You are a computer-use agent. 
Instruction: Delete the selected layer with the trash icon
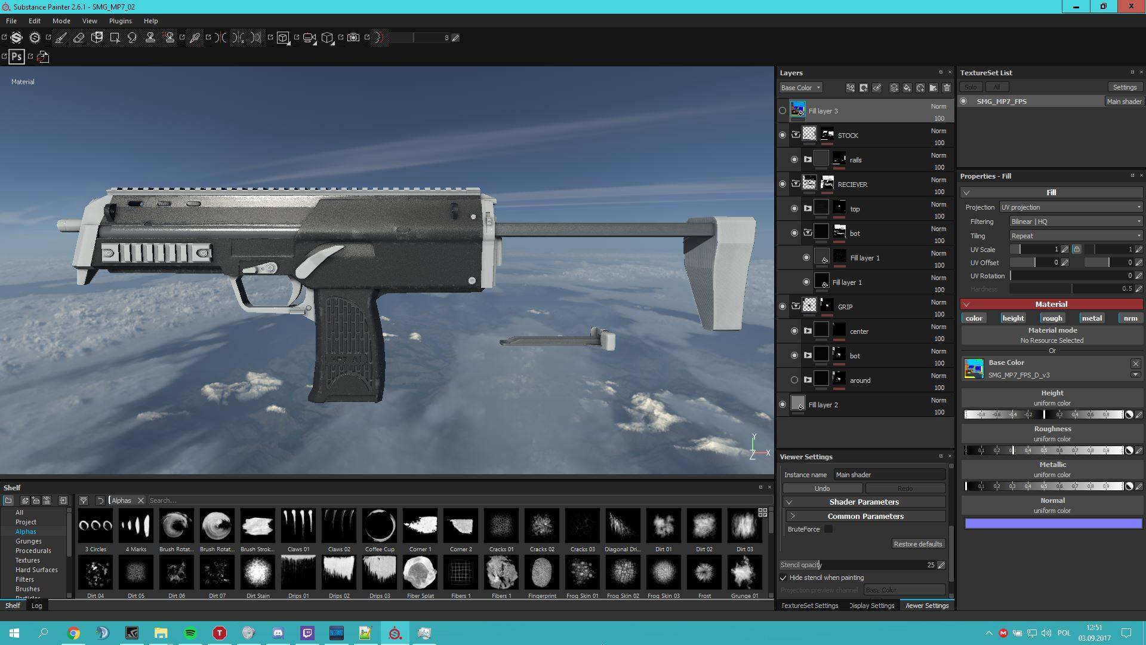947,88
